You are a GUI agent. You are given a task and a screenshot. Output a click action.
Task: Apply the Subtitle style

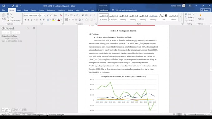(x=173, y=17)
